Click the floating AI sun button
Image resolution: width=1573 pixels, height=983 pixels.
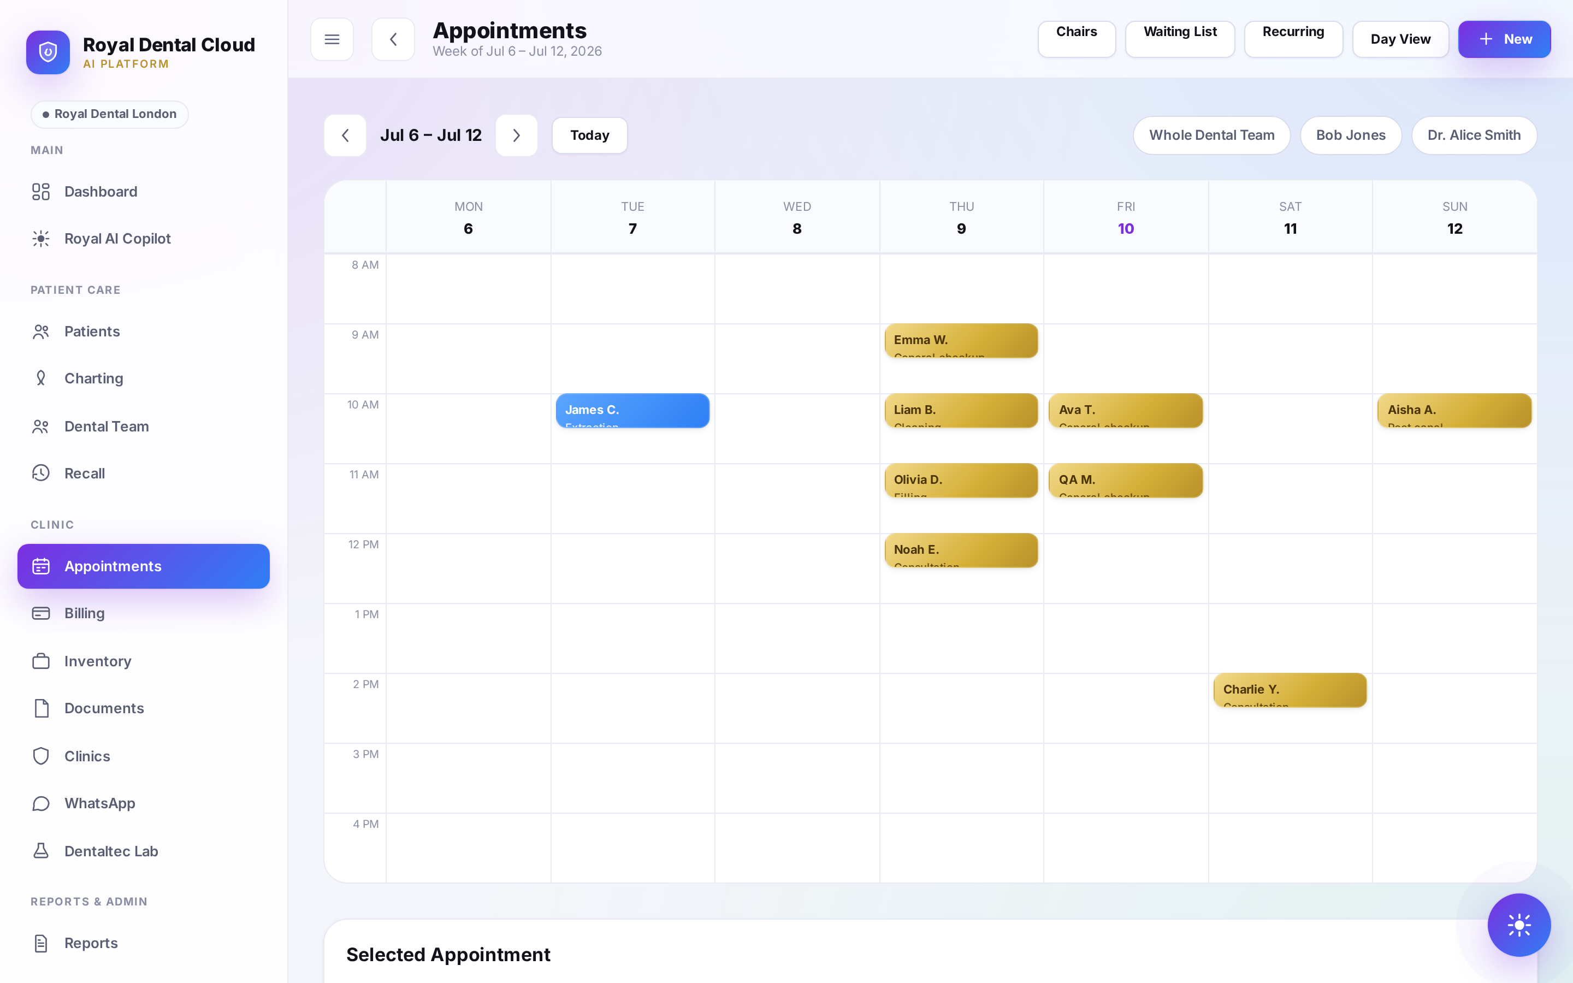click(1519, 925)
